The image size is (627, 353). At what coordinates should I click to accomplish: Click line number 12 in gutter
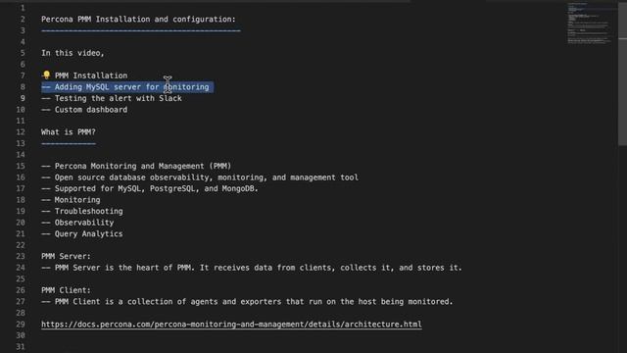tap(21, 132)
